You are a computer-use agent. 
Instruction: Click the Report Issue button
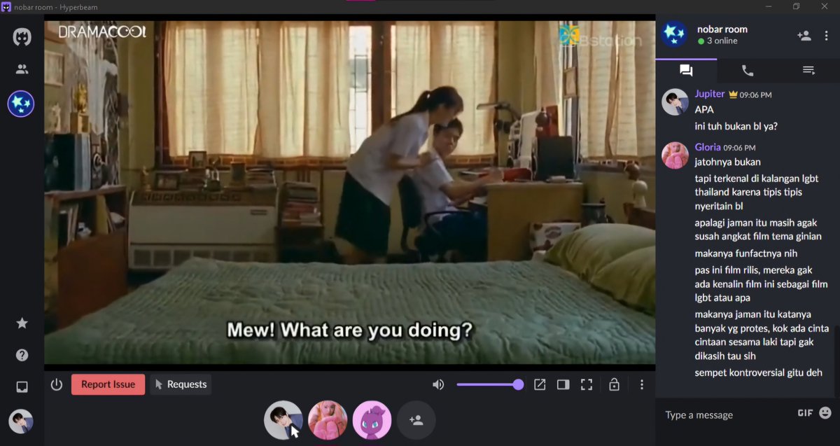click(x=108, y=384)
